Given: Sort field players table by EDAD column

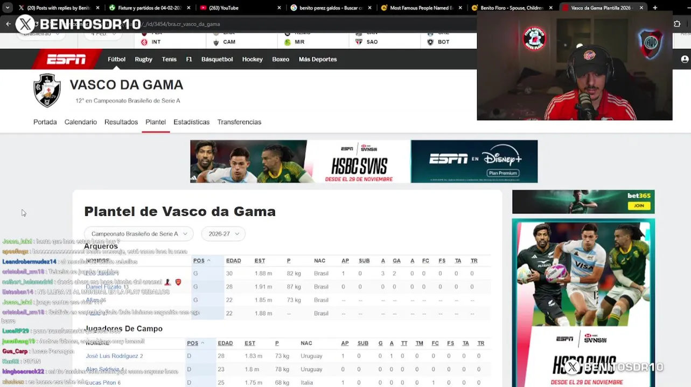Looking at the screenshot, I should coord(225,343).
